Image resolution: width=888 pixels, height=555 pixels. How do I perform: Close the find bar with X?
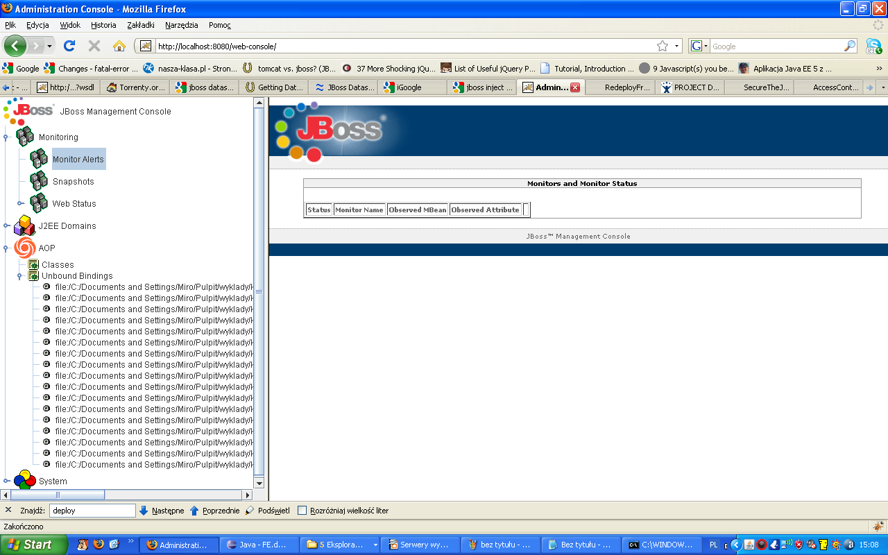tap(8, 510)
